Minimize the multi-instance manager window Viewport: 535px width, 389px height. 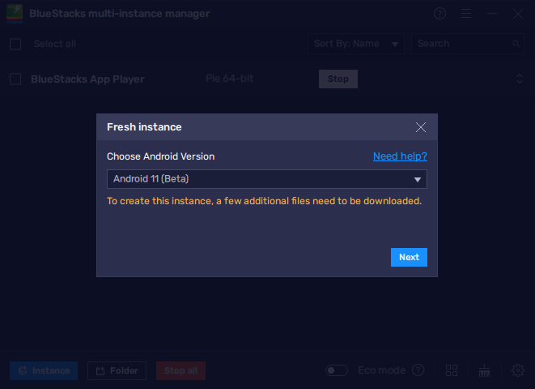point(492,14)
